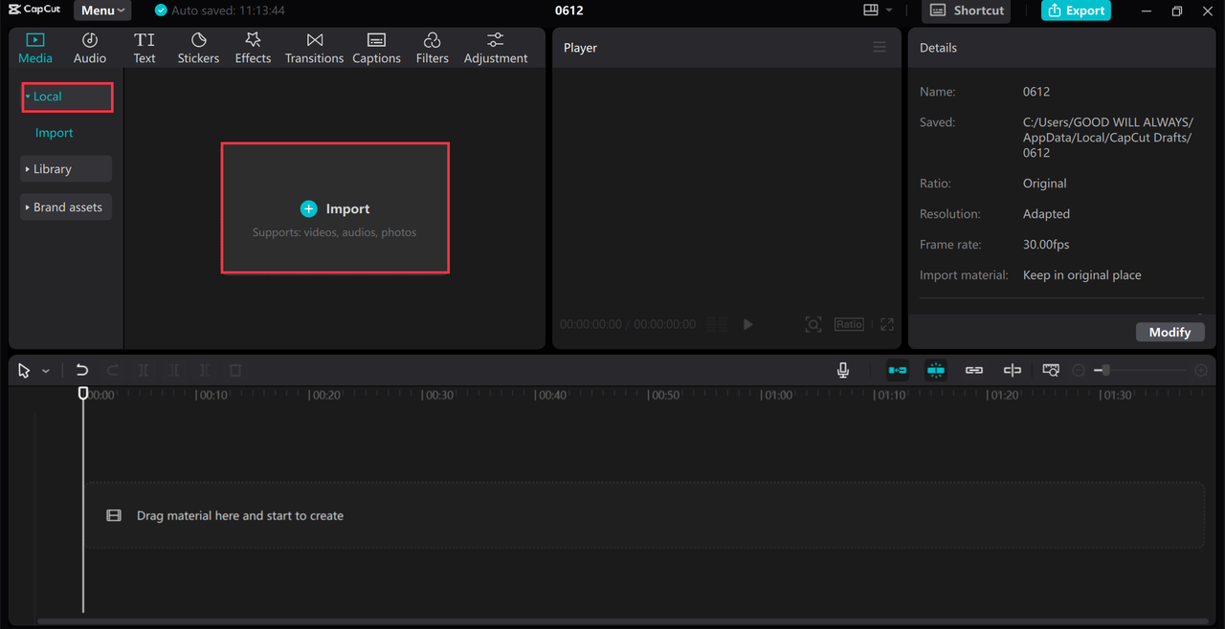Click the Frame rate value 30.00fps
Screen dimensions: 1225x629
click(1046, 245)
